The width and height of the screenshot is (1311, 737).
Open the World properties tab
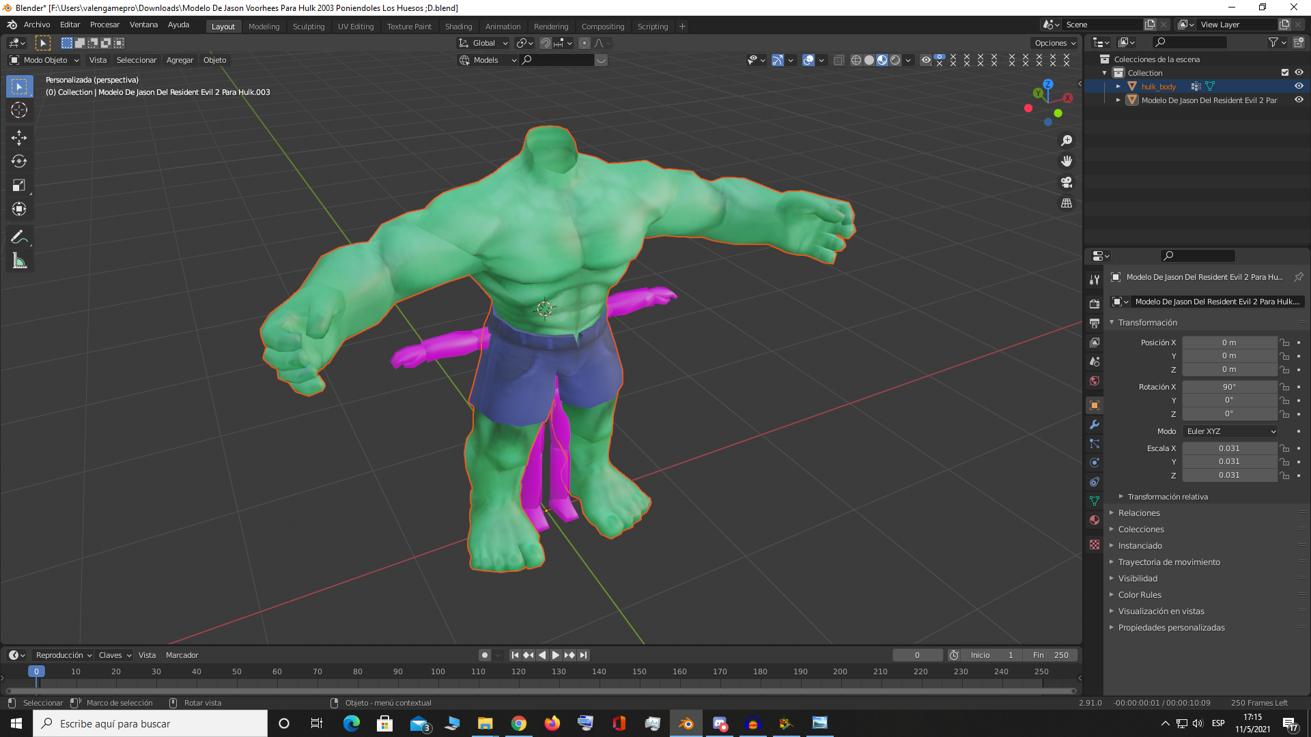[1095, 381]
